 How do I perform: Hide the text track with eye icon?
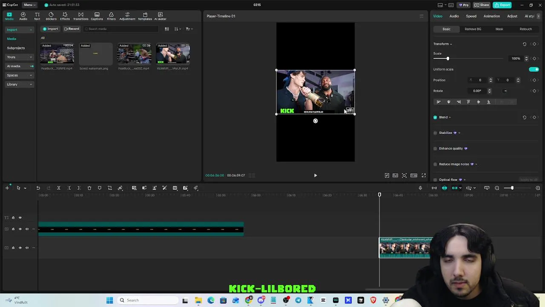pos(20,218)
